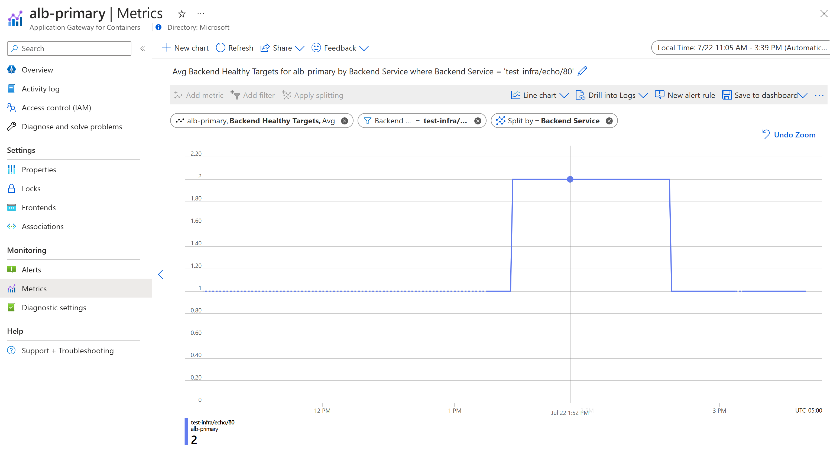Remove the alb-primary Backend Healthy Targets metric

coord(345,120)
